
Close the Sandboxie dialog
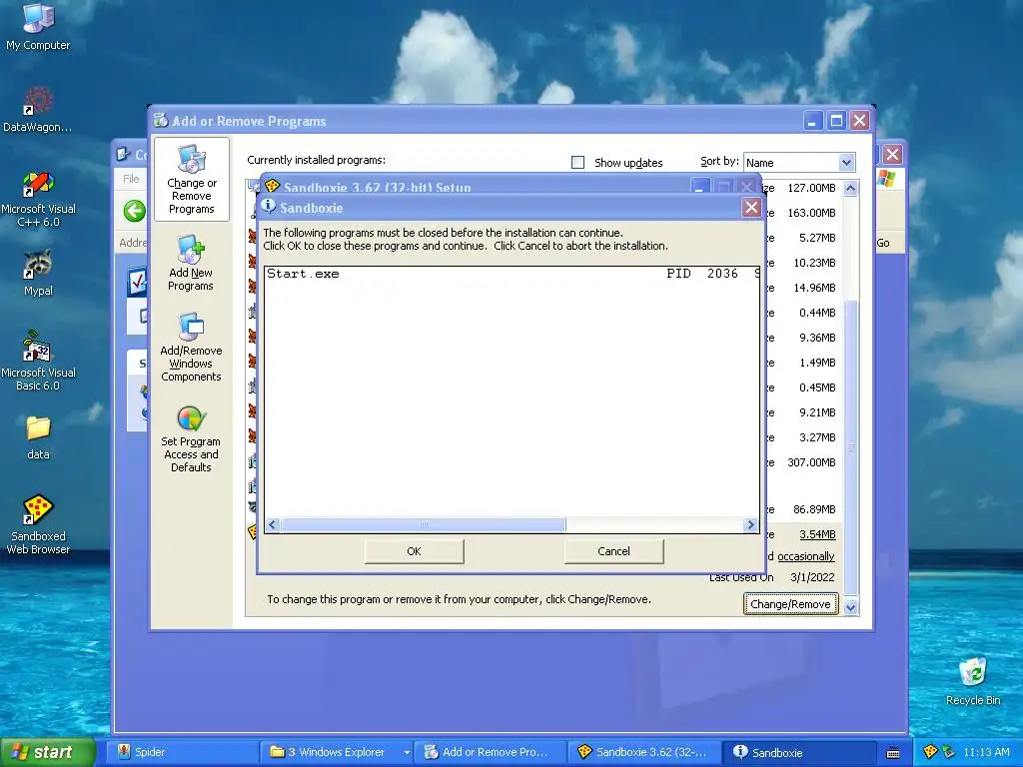751,208
